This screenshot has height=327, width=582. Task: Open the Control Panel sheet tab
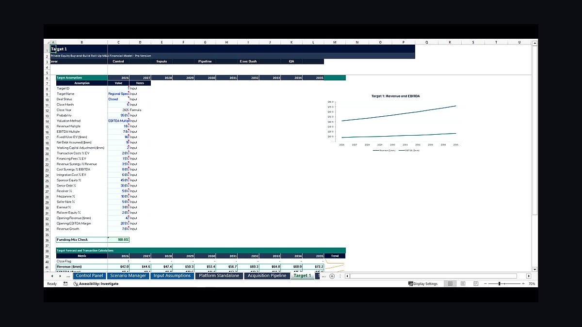tap(90, 276)
